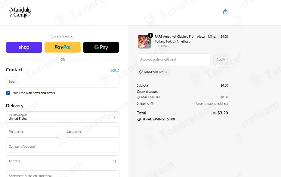Select Google Pay express checkout
Image resolution: width=281 pixels, height=177 pixels.
coord(101,47)
